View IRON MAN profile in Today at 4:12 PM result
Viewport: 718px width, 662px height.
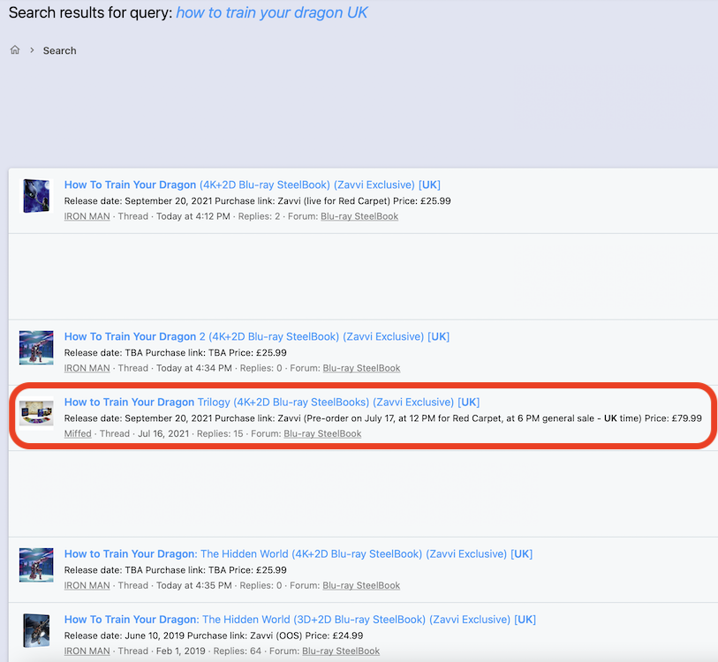[87, 216]
